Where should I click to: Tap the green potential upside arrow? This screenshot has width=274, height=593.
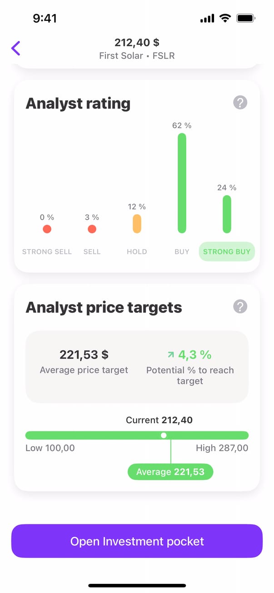[x=171, y=354]
